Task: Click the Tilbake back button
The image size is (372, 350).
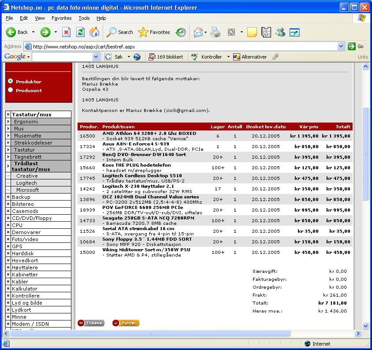Action: click(91, 323)
